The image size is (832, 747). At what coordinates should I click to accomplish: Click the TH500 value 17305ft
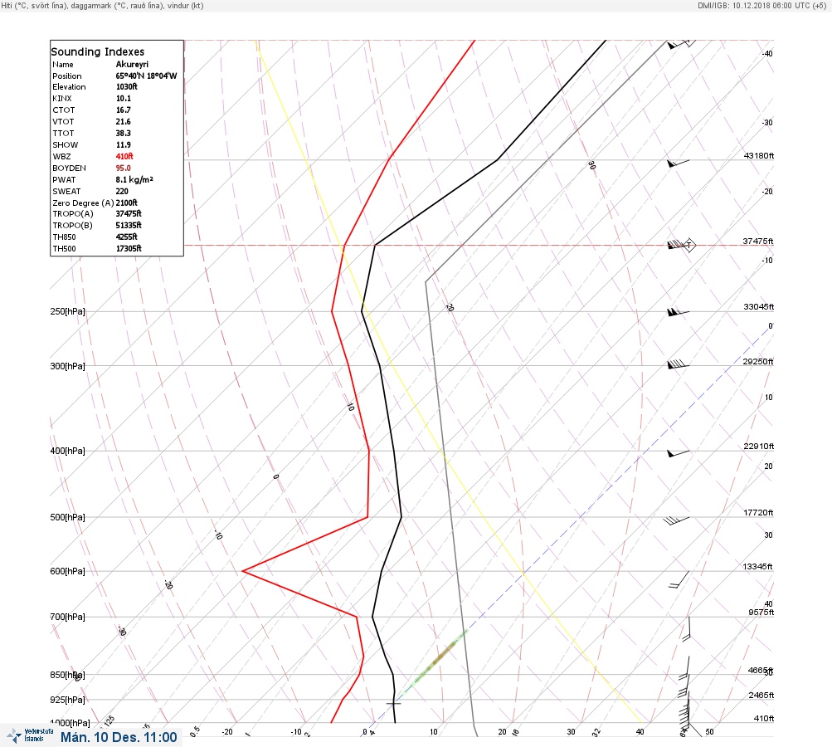coord(129,248)
